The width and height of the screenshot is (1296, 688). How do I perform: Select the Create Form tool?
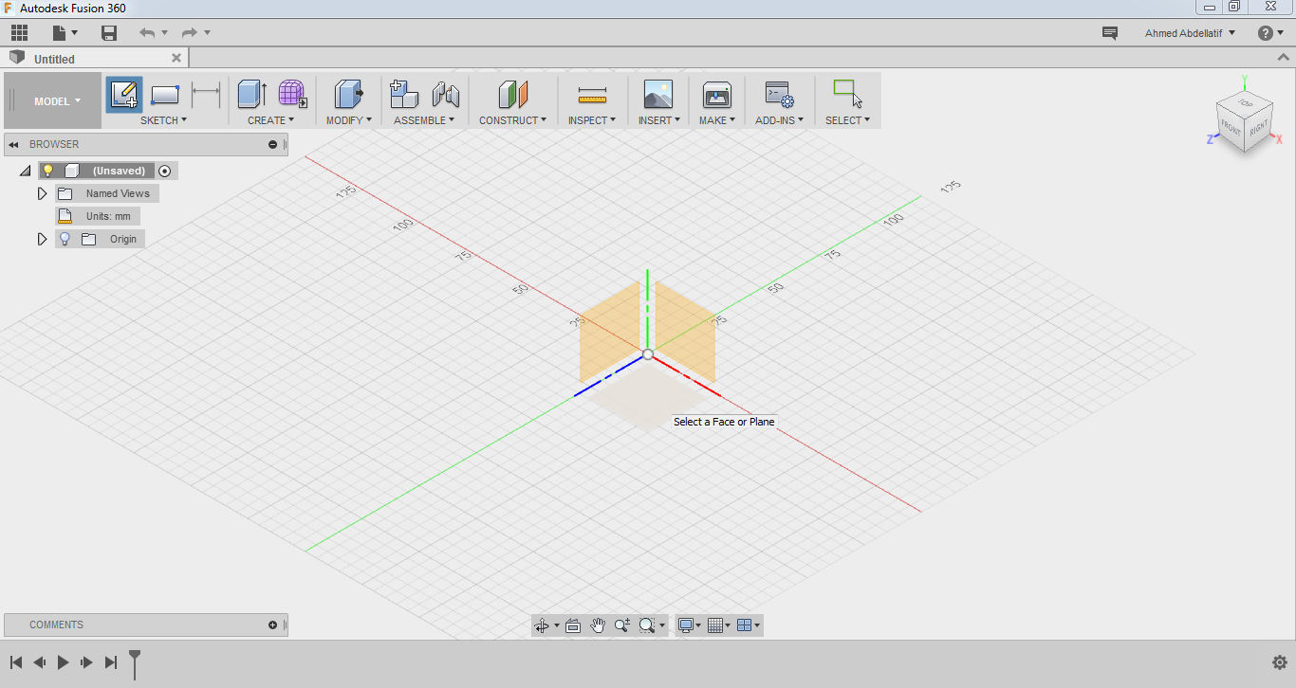coord(292,95)
